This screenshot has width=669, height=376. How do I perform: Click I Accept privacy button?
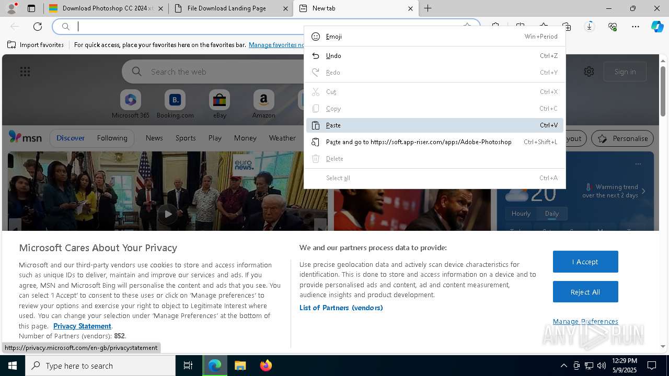[585, 262]
